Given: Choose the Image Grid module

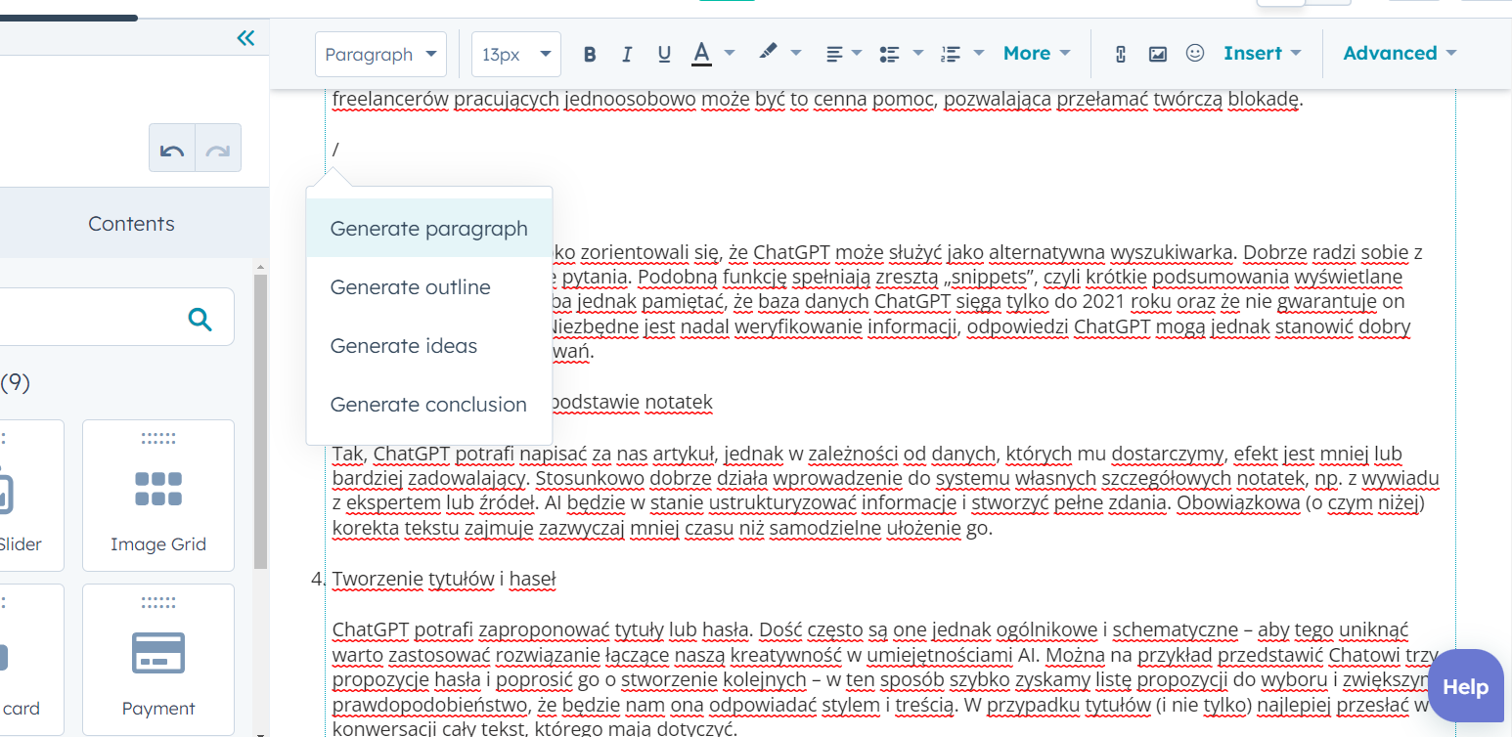Looking at the screenshot, I should pos(158,496).
